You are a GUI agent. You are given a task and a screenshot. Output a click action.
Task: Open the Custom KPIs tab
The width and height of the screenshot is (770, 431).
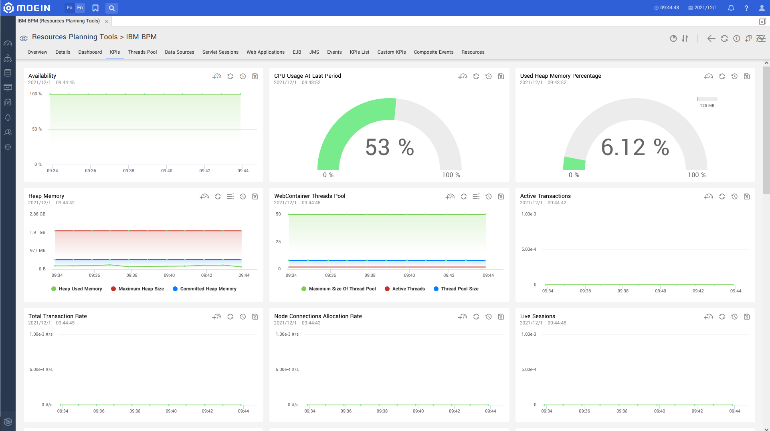point(391,52)
